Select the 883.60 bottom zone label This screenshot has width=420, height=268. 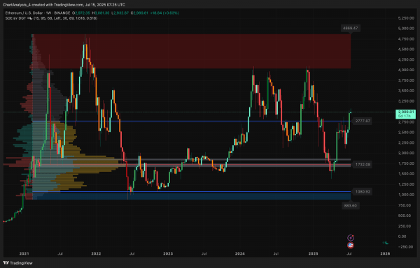[x=351, y=206]
